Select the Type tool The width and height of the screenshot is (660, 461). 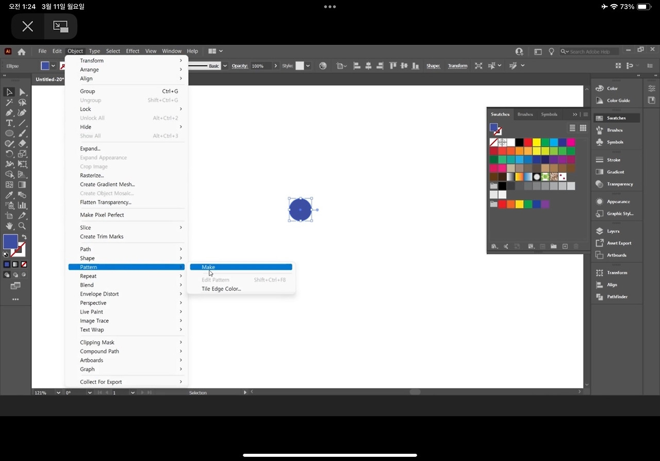click(x=9, y=123)
